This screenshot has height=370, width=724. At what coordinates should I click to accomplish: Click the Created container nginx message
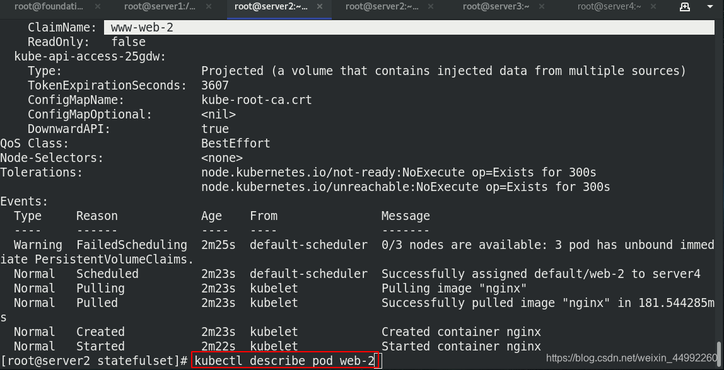pyautogui.click(x=461, y=332)
